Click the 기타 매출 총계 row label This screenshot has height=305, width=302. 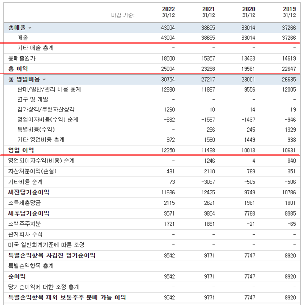35,48
